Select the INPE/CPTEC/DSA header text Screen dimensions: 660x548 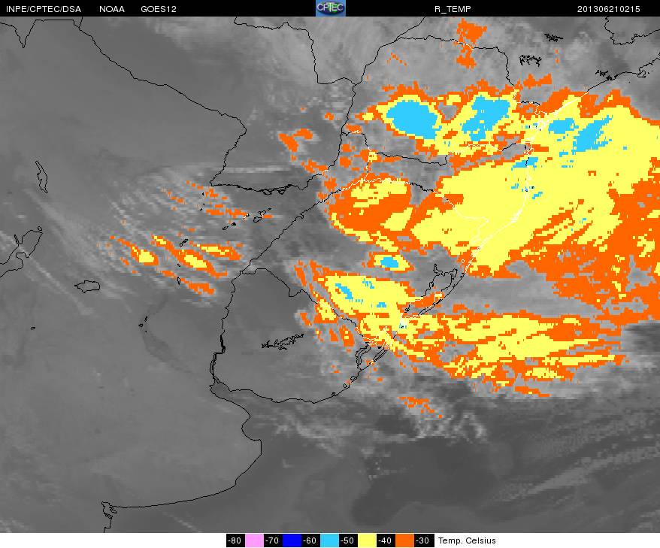44,9
